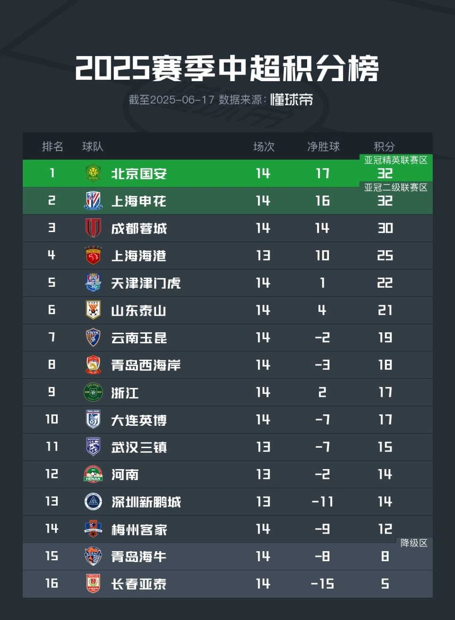
Task: Select the 深圳新鹏城 team name
Action: [x=146, y=502]
